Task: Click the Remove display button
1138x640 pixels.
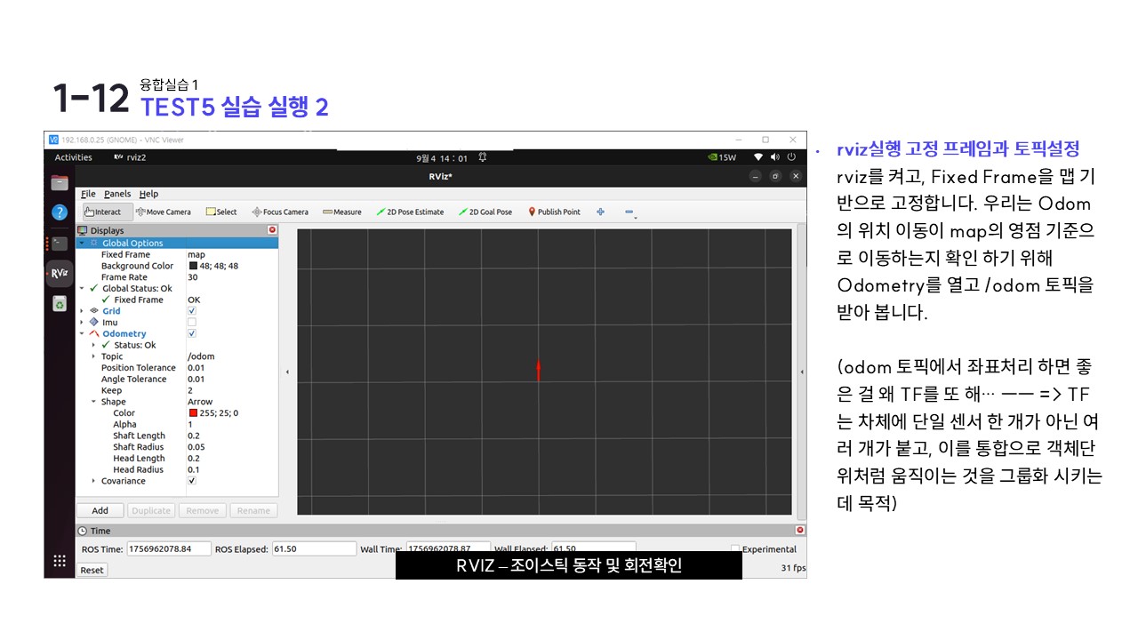Action: tap(202, 510)
